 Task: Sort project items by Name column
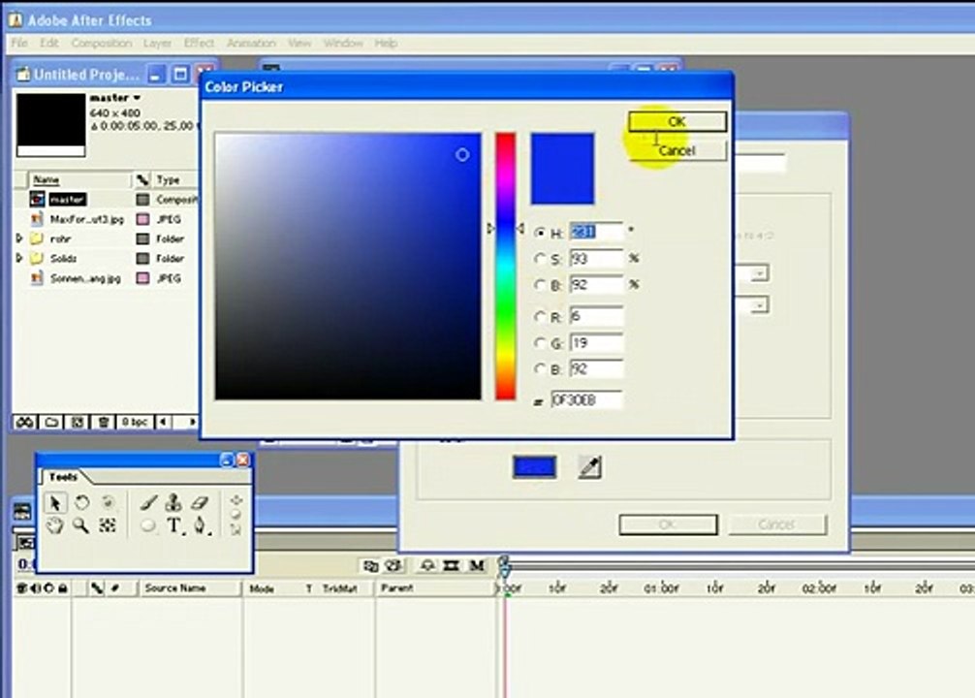click(79, 179)
